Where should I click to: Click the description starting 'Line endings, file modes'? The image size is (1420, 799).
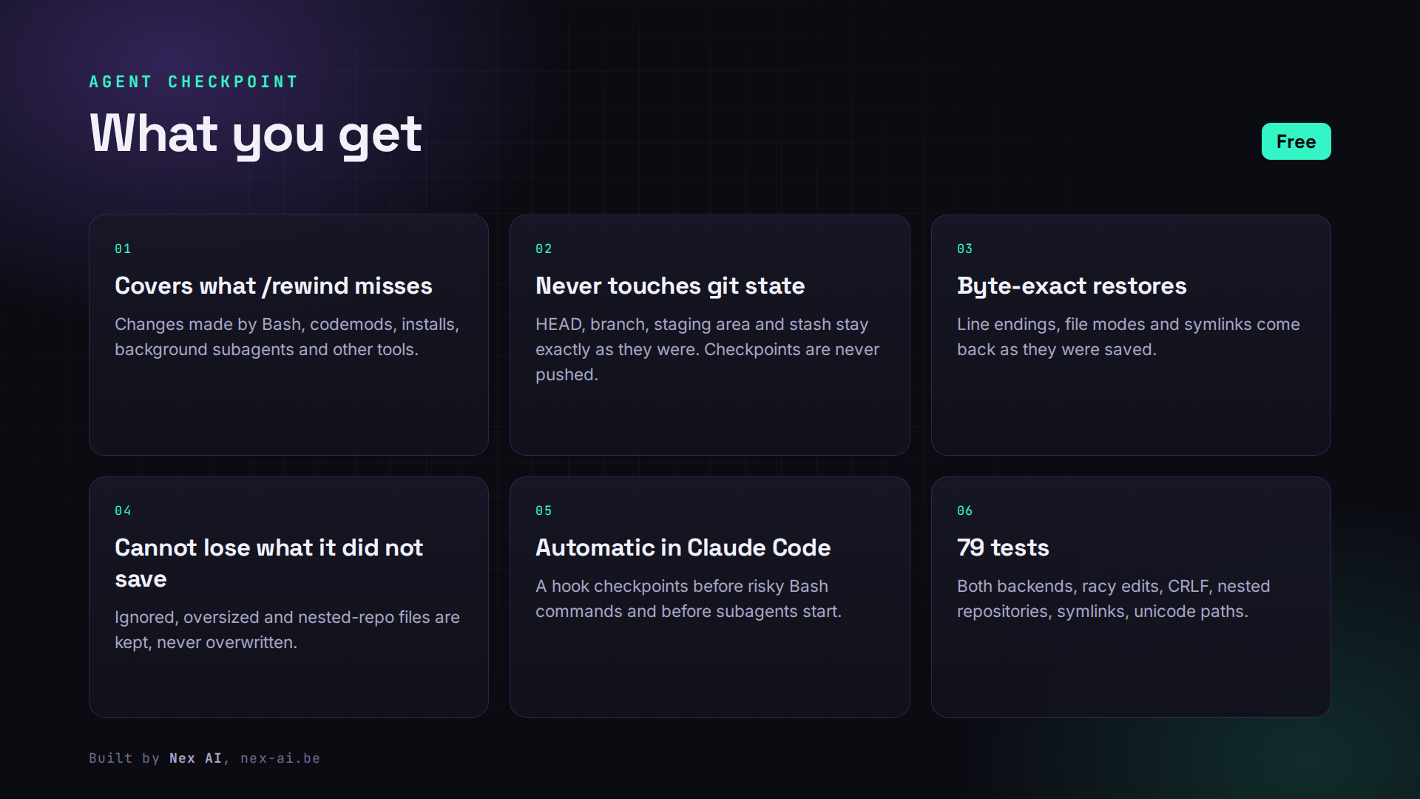tap(1128, 337)
